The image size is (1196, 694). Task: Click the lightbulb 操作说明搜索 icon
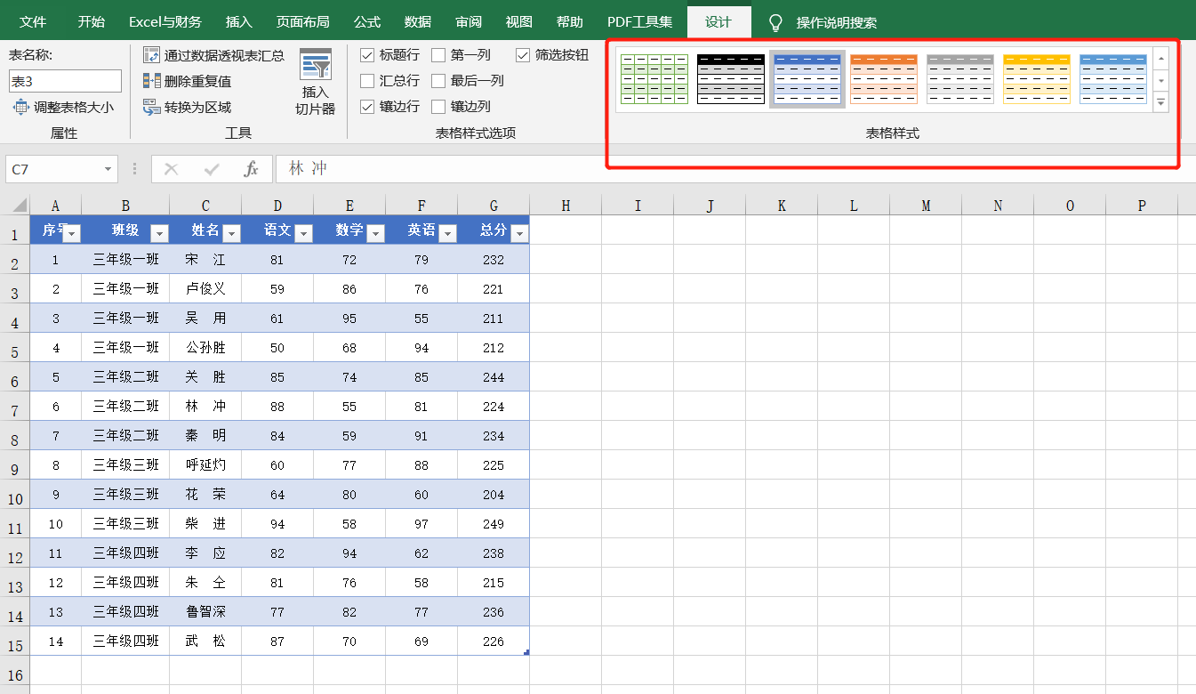point(774,24)
